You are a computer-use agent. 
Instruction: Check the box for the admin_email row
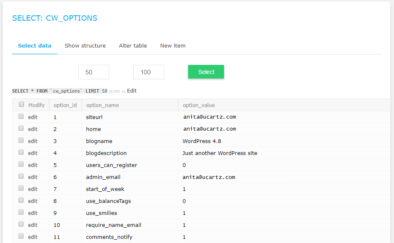click(21, 176)
